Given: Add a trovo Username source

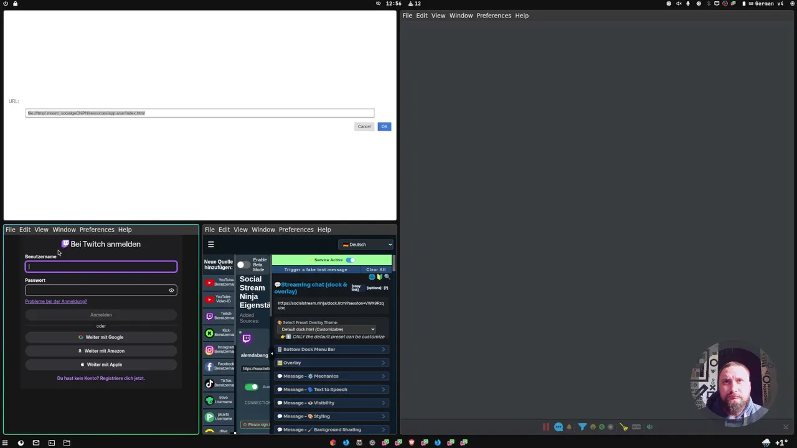Looking at the screenshot, I should coord(219,400).
